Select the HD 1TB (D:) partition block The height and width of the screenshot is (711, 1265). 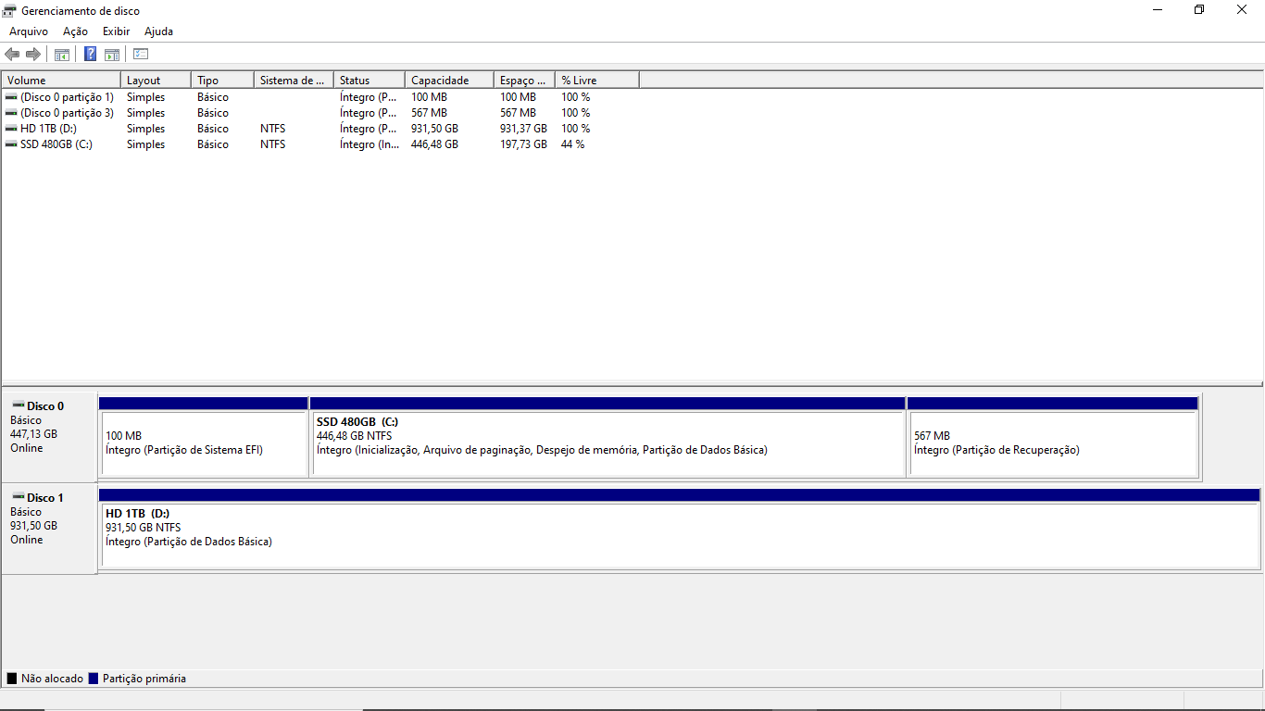pyautogui.click(x=680, y=529)
